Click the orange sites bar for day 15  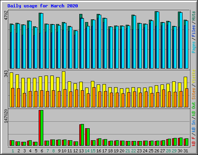pos(94,97)
